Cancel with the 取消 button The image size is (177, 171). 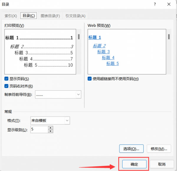[x=162, y=164]
